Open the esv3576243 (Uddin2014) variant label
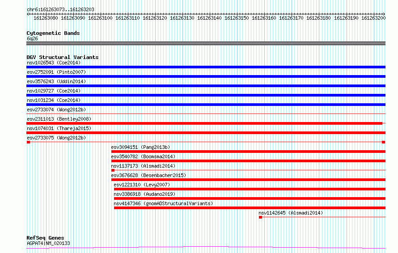Screen dimensions: 398x253 click(x=56, y=81)
